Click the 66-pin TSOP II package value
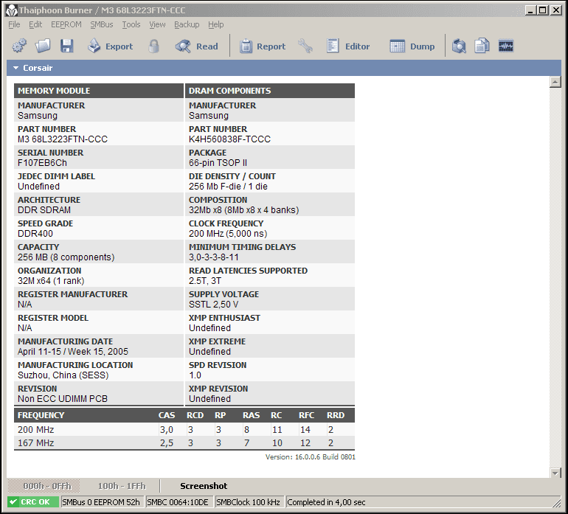This screenshot has height=514, width=568. pos(218,163)
